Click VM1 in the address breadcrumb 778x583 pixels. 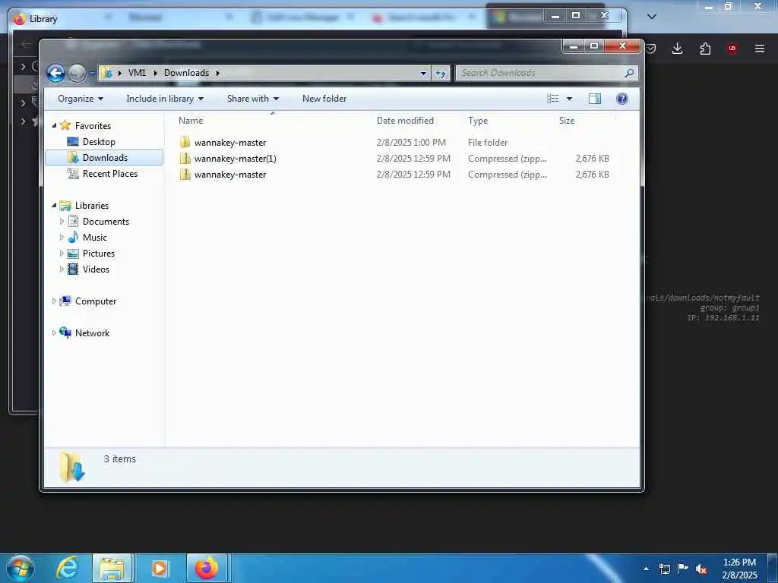(x=137, y=73)
